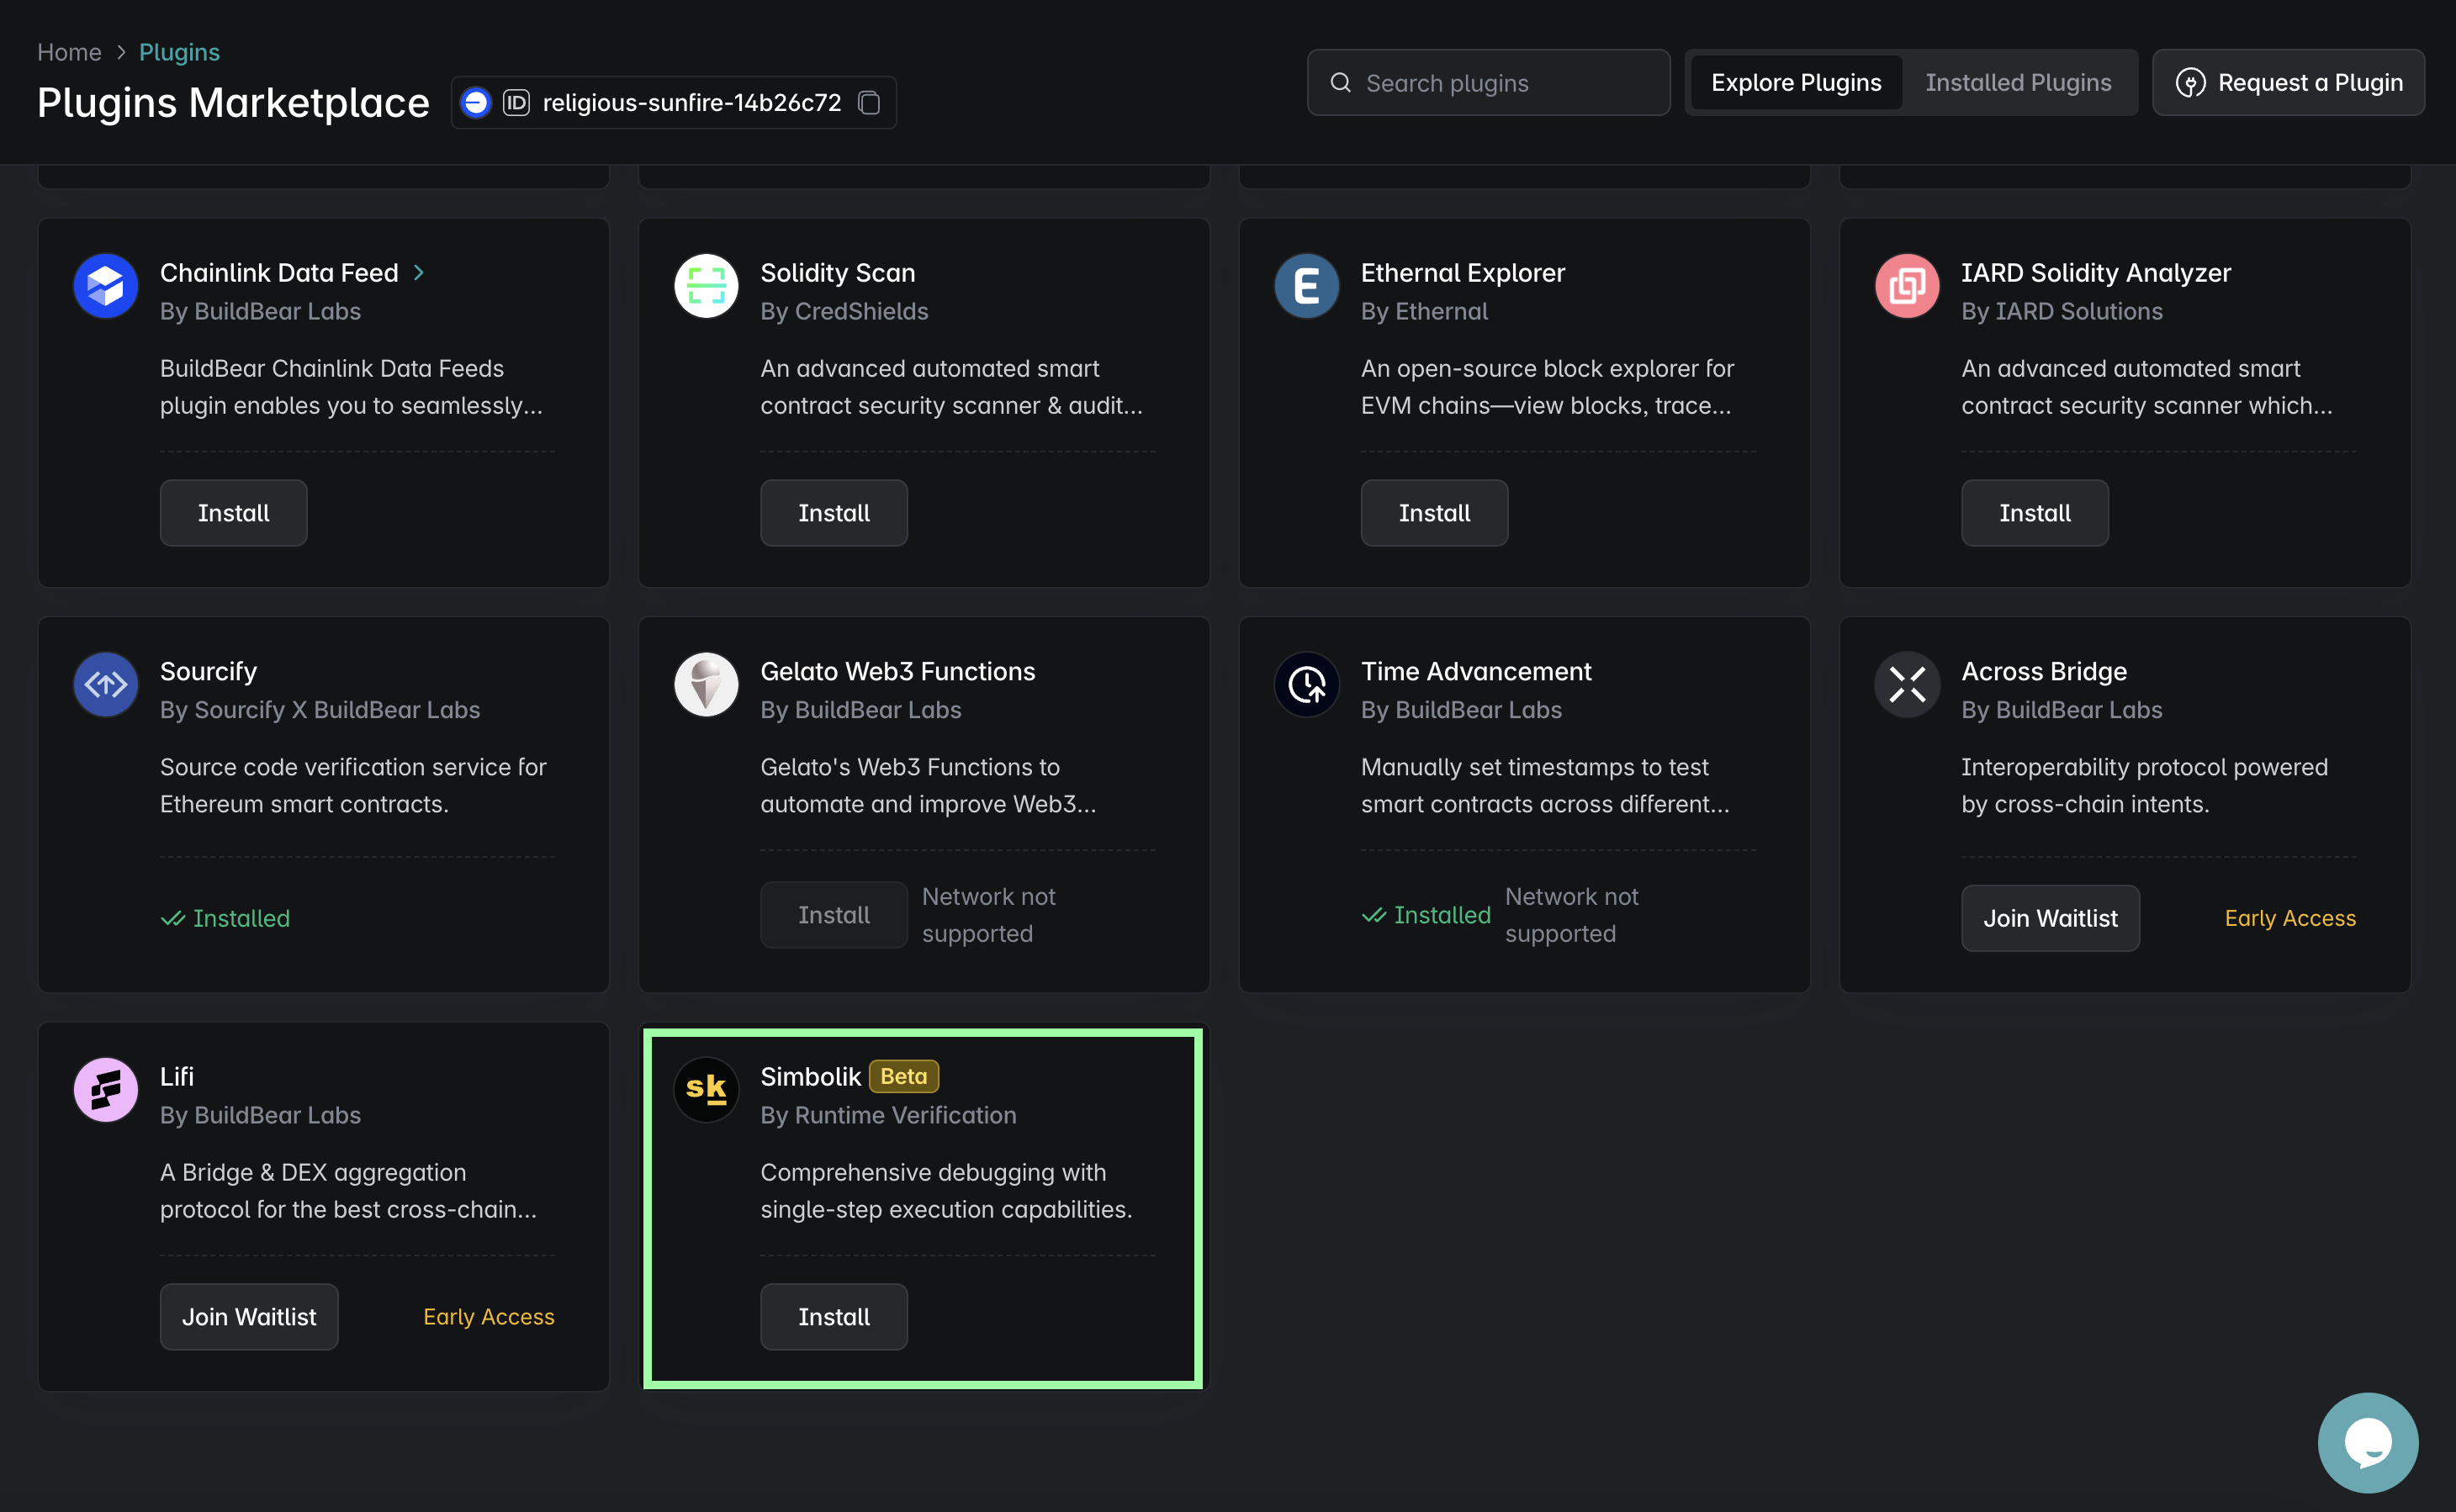Install the Chainlink Data Feed plugin
This screenshot has height=1512, width=2456.
tap(233, 513)
